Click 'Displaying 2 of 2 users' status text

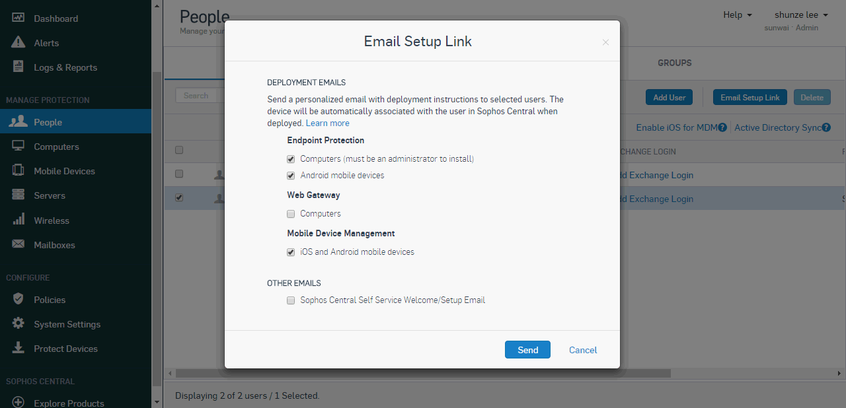point(247,395)
